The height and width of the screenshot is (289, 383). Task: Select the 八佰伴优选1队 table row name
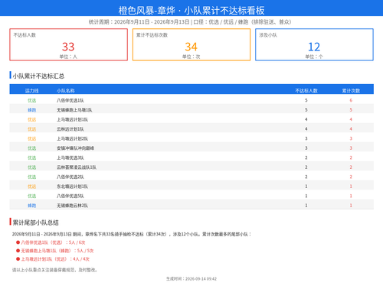(x=70, y=100)
